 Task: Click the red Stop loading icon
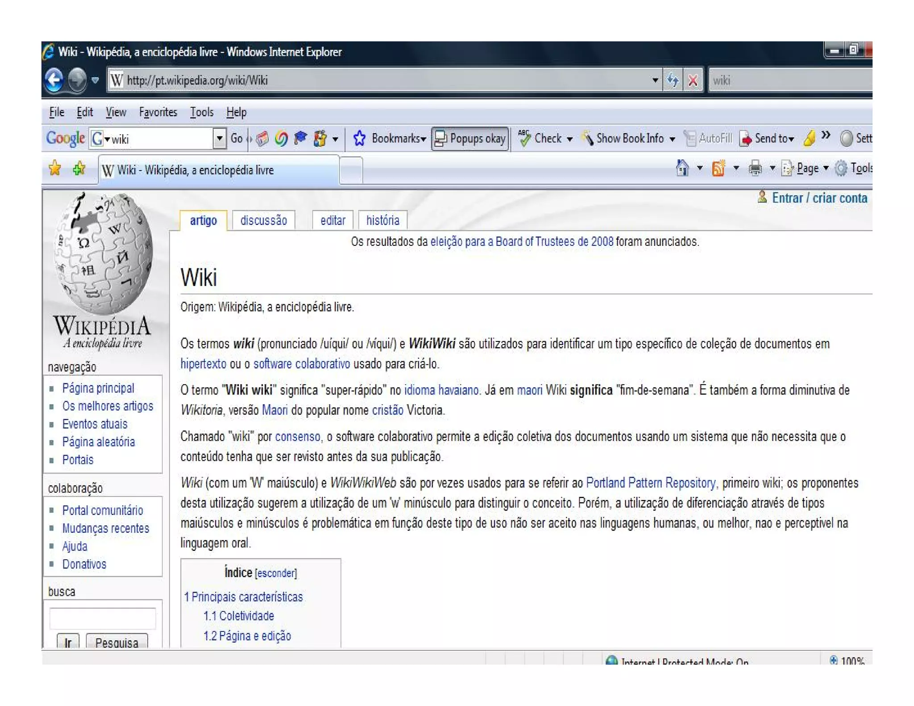693,80
